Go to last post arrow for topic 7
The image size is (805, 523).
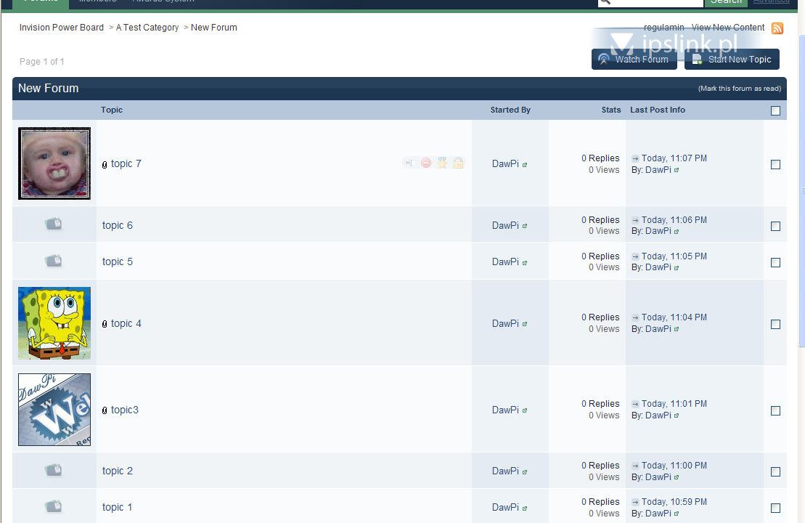(635, 158)
